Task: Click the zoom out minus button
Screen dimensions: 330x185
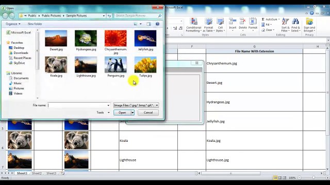Action: [300, 178]
